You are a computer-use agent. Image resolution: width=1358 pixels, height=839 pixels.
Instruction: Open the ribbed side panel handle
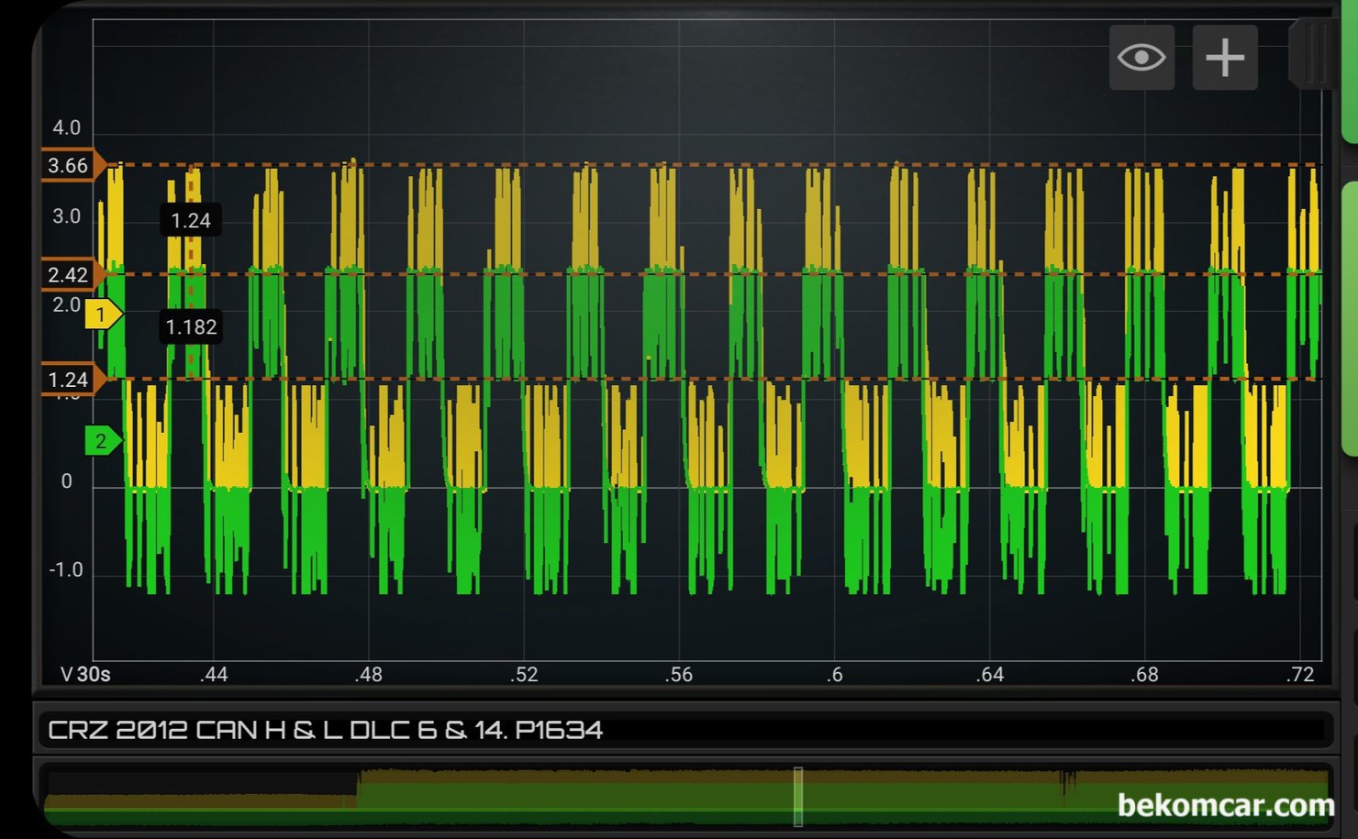tap(1313, 55)
